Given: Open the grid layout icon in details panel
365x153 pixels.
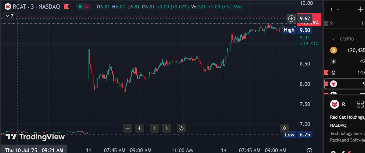Looking at the screenshot, I should pos(360,104).
